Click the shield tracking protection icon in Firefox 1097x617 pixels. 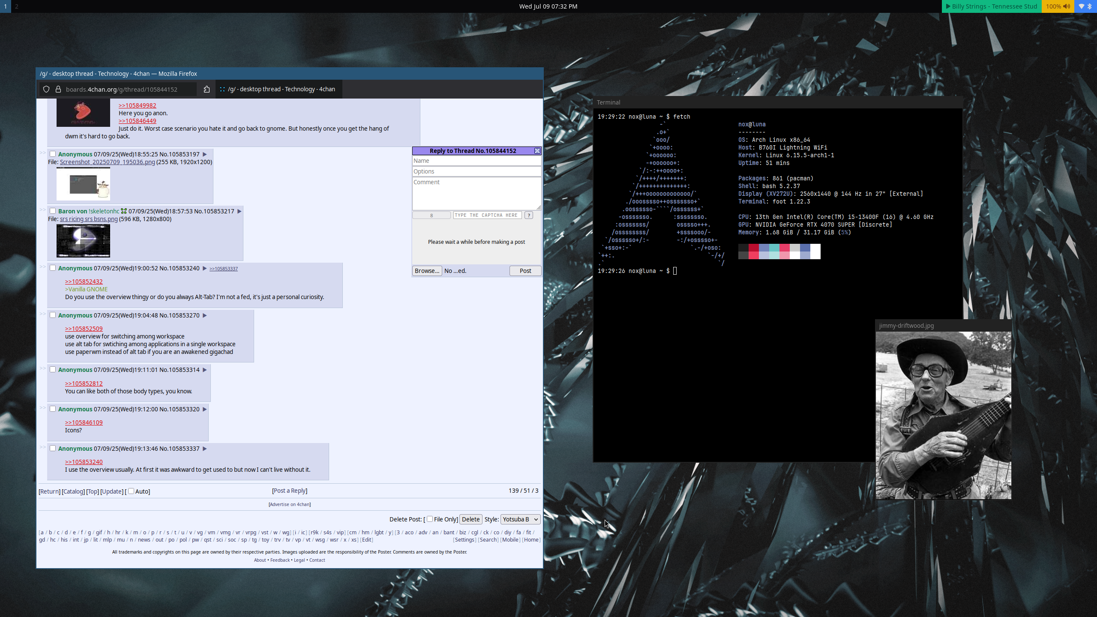46,89
